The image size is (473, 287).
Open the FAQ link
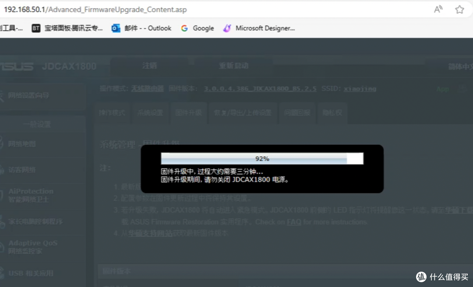(294, 222)
